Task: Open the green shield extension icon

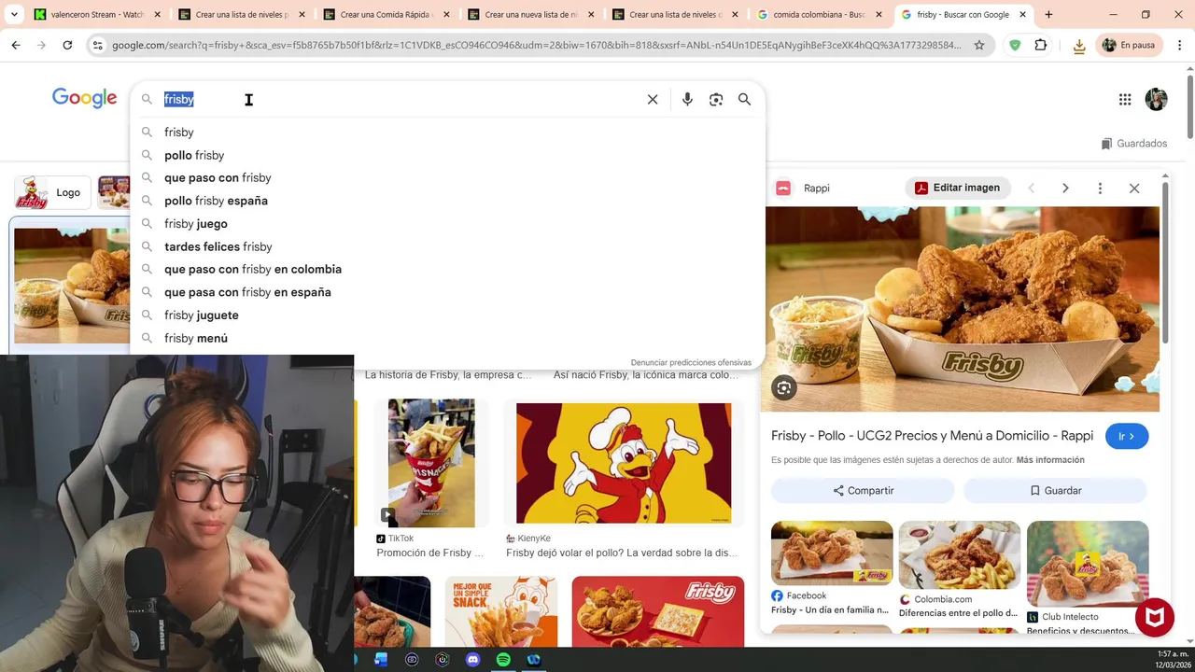Action: tap(1015, 45)
